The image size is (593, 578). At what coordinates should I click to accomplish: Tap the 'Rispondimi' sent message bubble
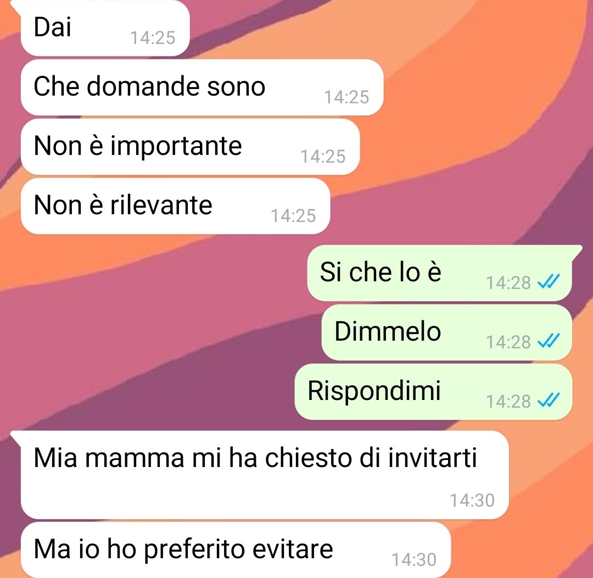(x=433, y=392)
